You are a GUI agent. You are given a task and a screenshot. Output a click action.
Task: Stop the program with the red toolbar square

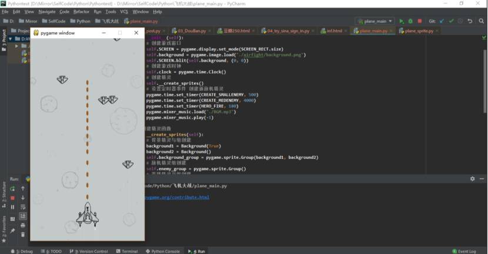420,21
